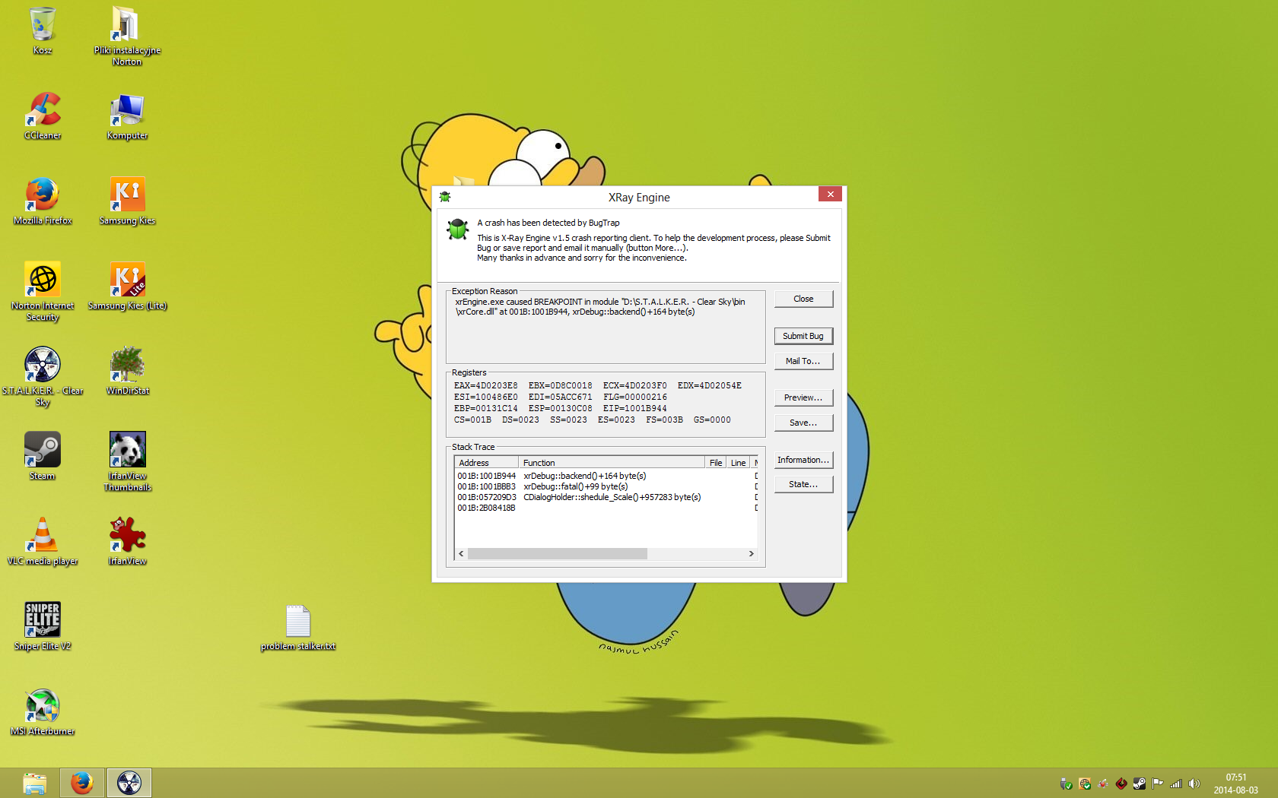Select the xrDebug::fatal() stack trace row
The image size is (1278, 798).
click(575, 486)
